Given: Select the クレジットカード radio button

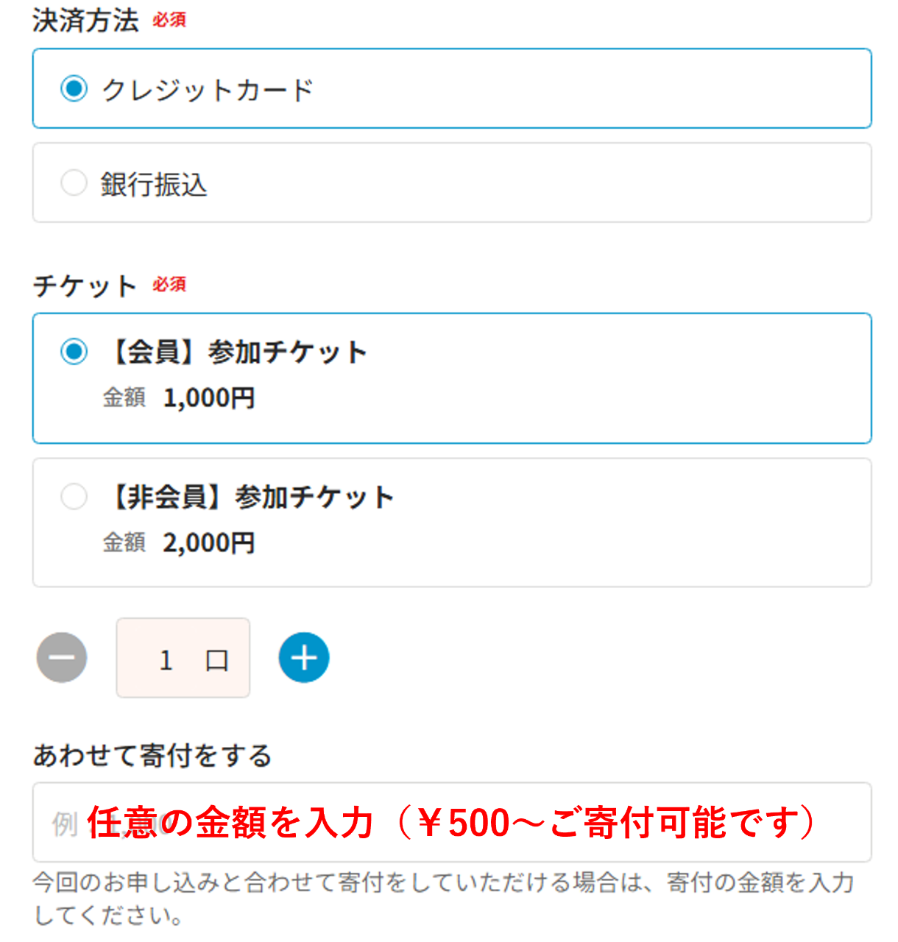Looking at the screenshot, I should point(74,89).
